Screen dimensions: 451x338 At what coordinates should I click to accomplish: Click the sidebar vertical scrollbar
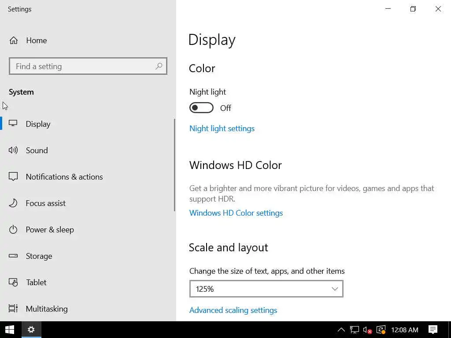(174, 165)
